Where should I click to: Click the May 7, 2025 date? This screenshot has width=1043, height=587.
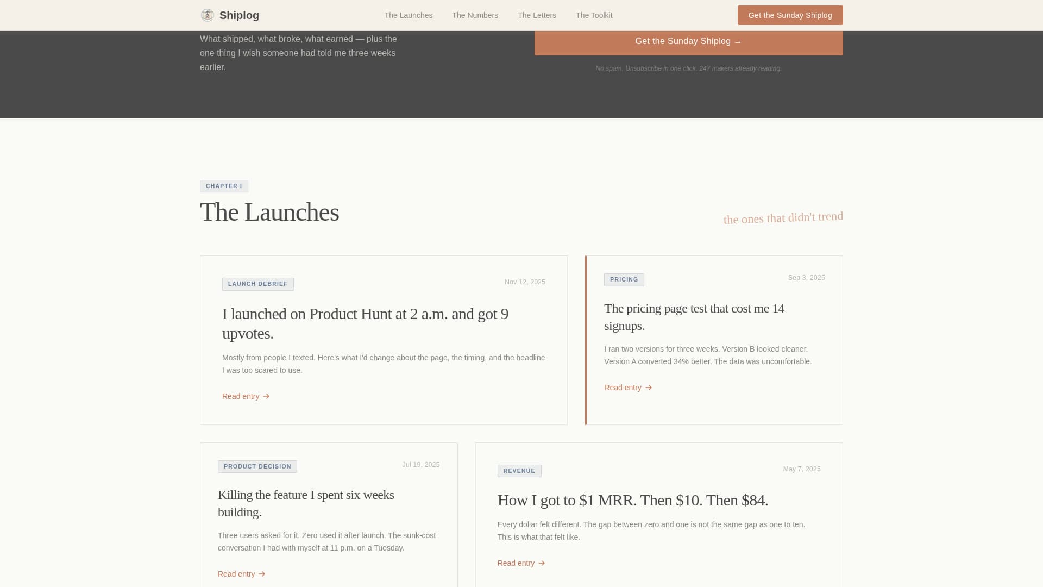tap(802, 469)
